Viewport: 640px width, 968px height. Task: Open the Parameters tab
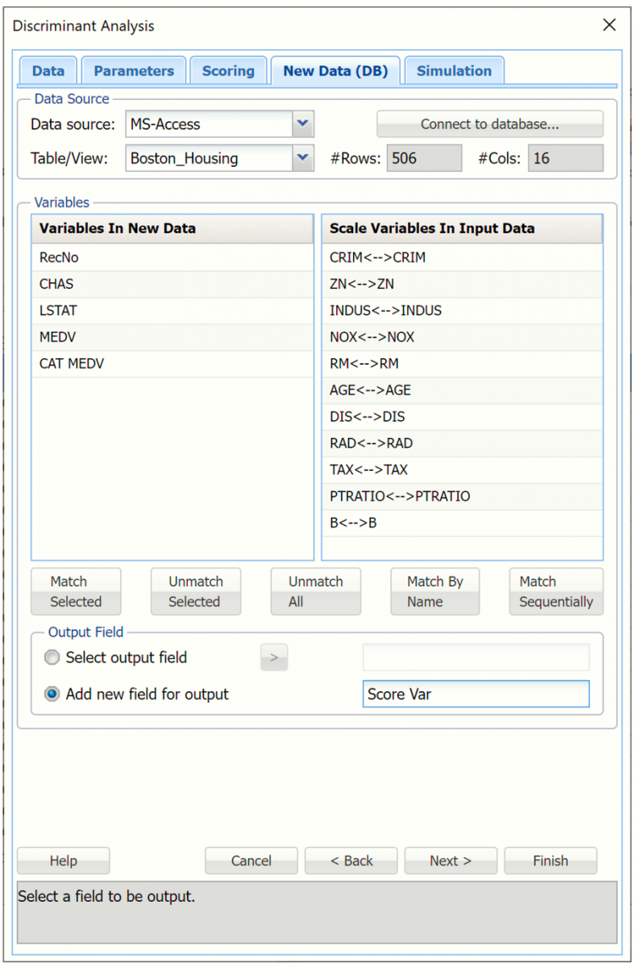134,71
